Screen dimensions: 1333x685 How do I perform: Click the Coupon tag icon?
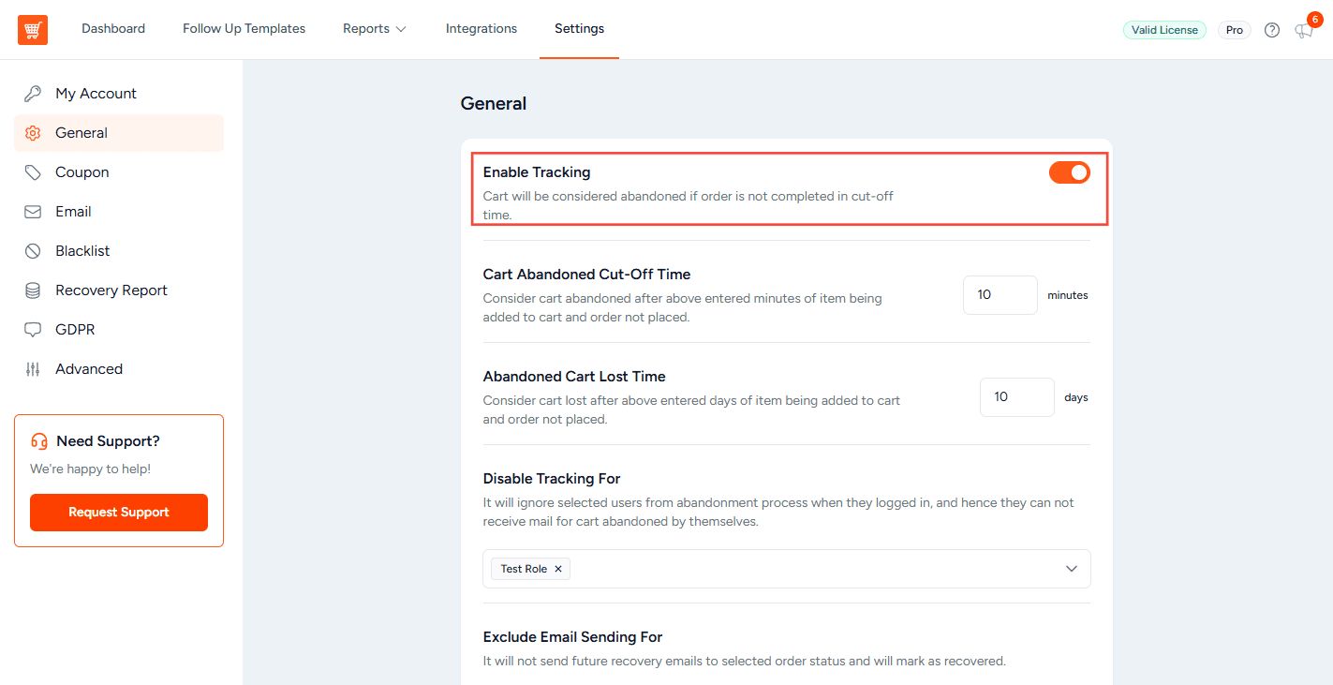click(33, 172)
